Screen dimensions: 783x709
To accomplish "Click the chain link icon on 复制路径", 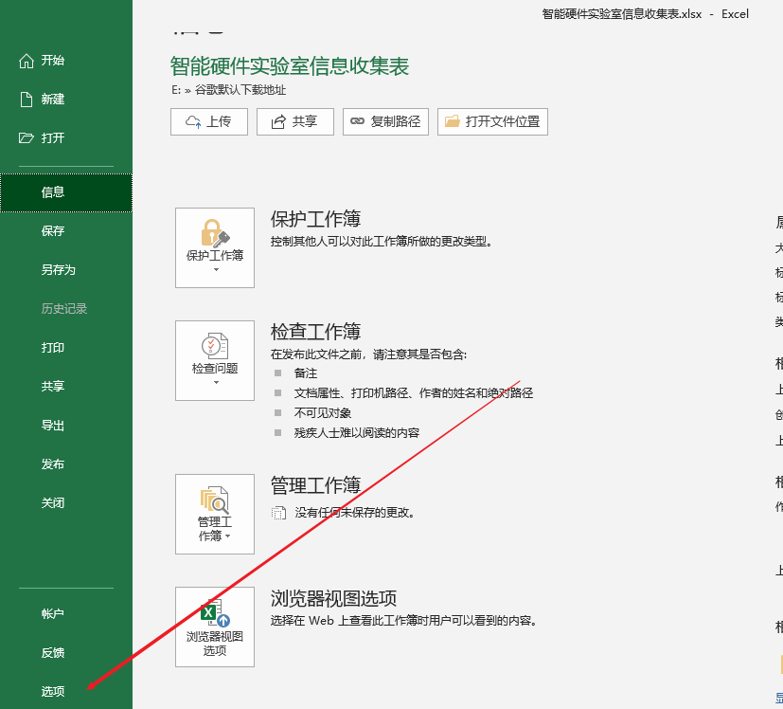I will coord(357,121).
